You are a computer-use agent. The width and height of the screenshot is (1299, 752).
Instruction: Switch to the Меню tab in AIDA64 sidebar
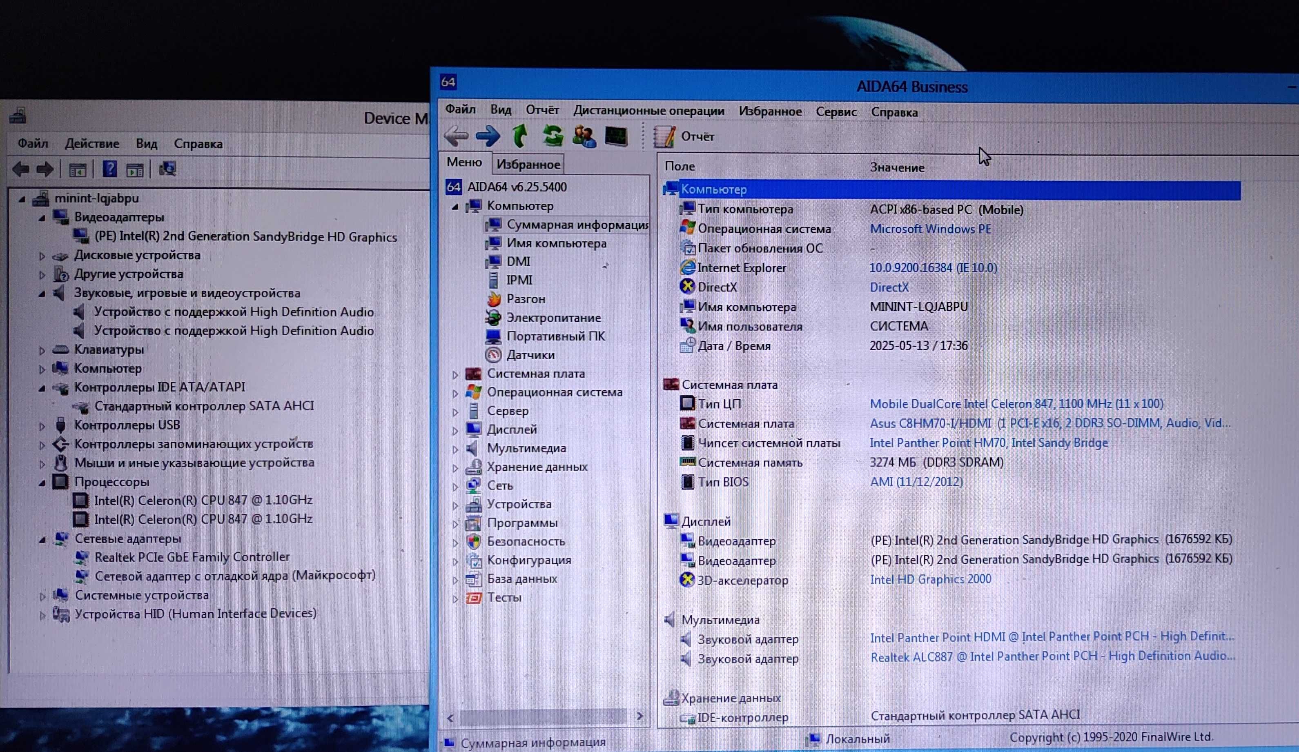coord(464,162)
